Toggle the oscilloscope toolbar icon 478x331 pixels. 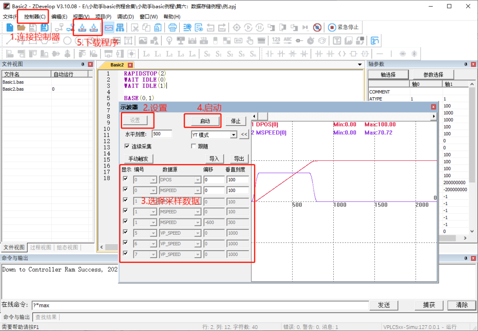click(x=109, y=28)
